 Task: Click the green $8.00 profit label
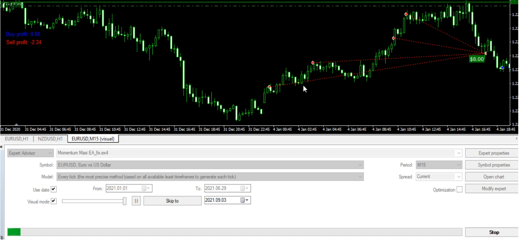(x=476, y=59)
